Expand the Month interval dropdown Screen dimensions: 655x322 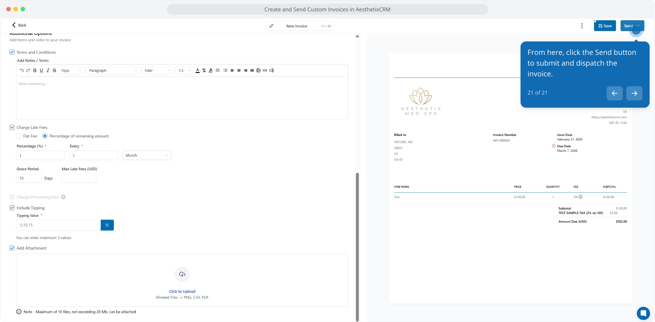[x=147, y=155]
